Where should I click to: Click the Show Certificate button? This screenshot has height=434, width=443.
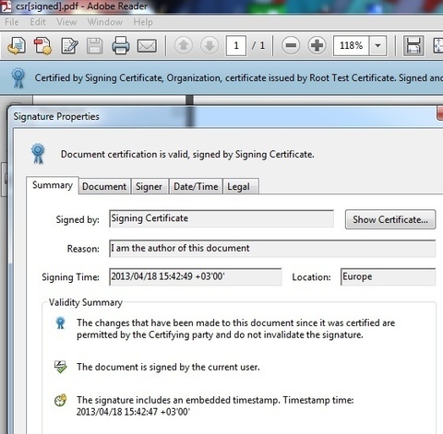390,219
